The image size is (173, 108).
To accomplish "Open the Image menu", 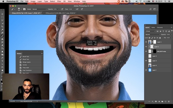I will click(33, 1).
